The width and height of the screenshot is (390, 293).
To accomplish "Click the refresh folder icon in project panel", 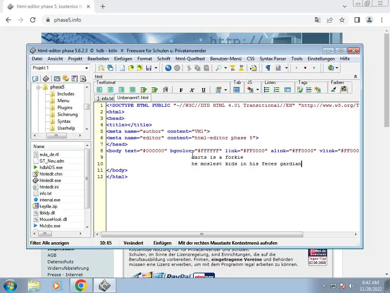I will click(x=35, y=79).
